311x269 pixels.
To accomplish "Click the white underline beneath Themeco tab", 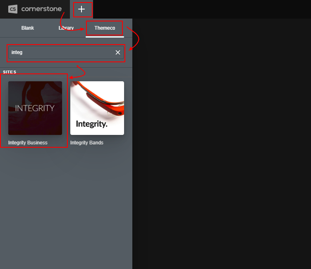I will 105,37.
